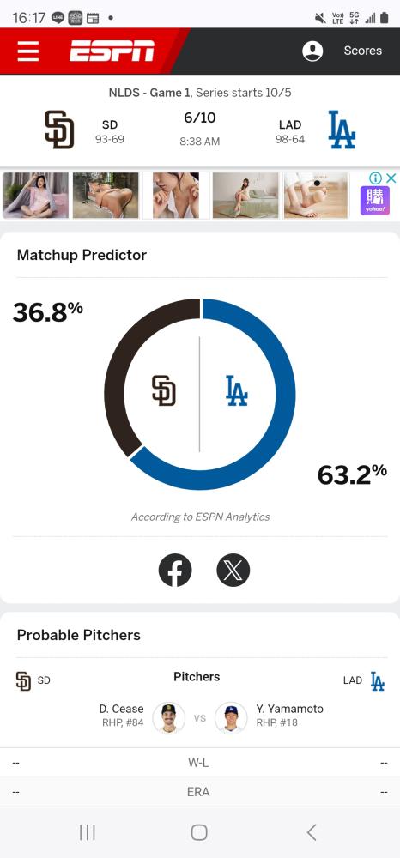This screenshot has height=858, width=400.
Task: Tap the Dodgers logo in the game header
Action: (x=342, y=130)
